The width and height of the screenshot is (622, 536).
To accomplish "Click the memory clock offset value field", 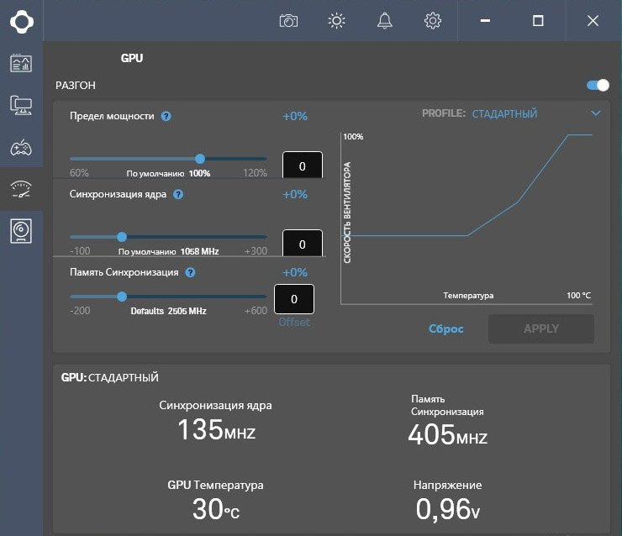I will (294, 299).
